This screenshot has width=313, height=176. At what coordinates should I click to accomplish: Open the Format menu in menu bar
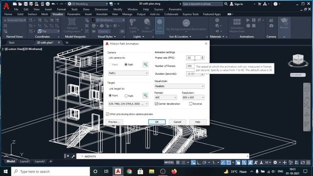pos(61,9)
